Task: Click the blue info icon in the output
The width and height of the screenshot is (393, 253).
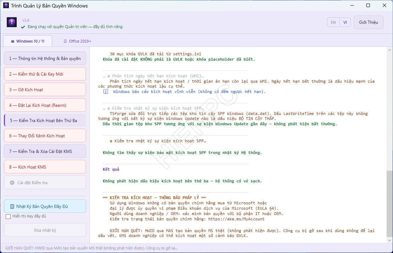Action: pos(106,92)
